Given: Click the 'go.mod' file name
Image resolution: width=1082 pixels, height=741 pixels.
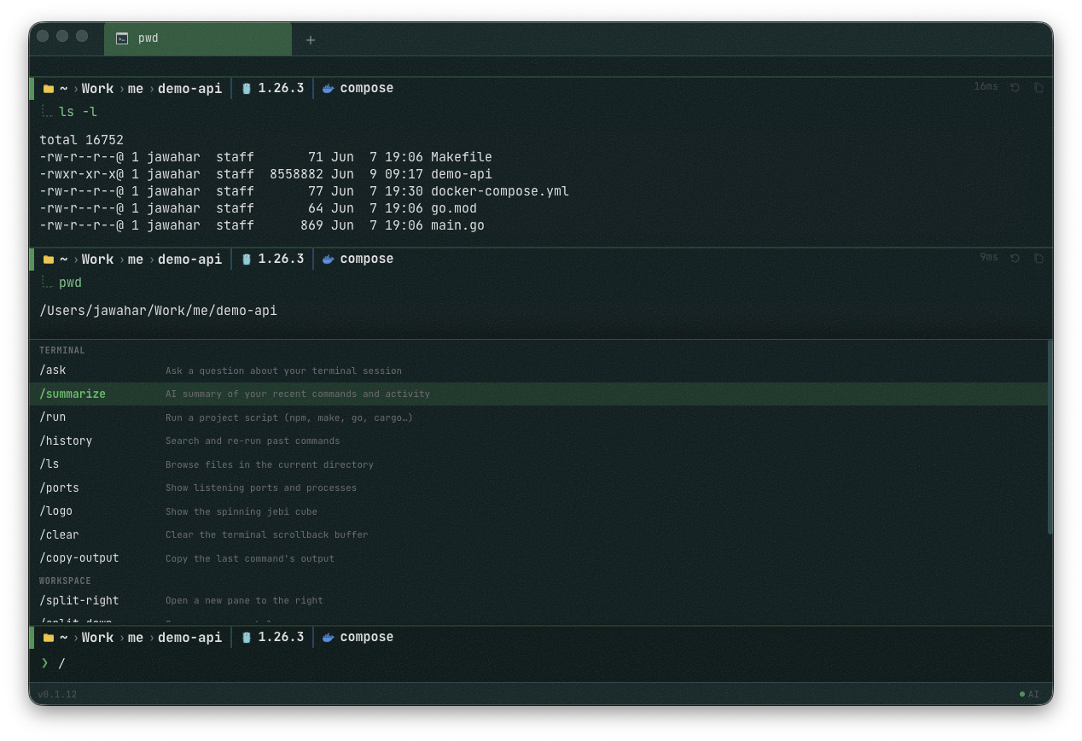Looking at the screenshot, I should (x=454, y=208).
